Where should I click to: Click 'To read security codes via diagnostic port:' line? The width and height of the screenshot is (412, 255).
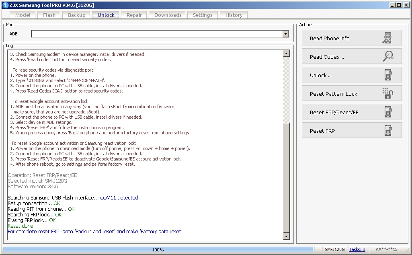[x=53, y=70]
